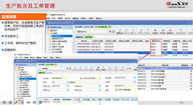The height and width of the screenshot is (105, 193).
Task: Open the 计划完工日 date dropdown
Action: click(100, 86)
